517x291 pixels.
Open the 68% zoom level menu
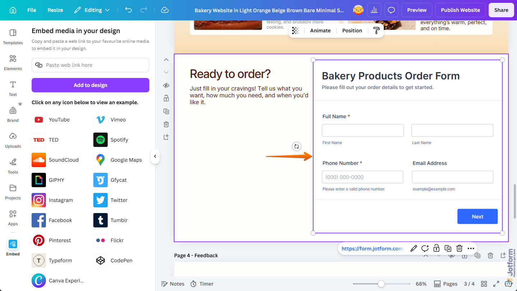coord(421,284)
